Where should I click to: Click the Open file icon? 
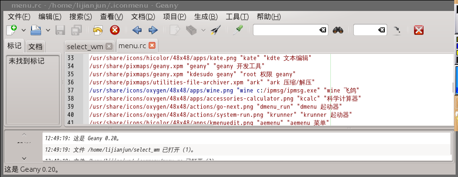coord(36,30)
